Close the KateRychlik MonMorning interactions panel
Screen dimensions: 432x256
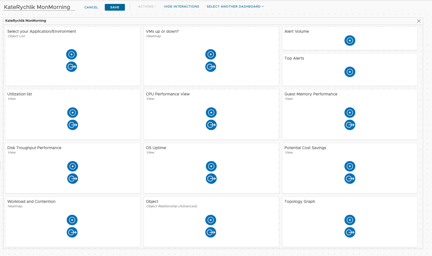[419, 21]
